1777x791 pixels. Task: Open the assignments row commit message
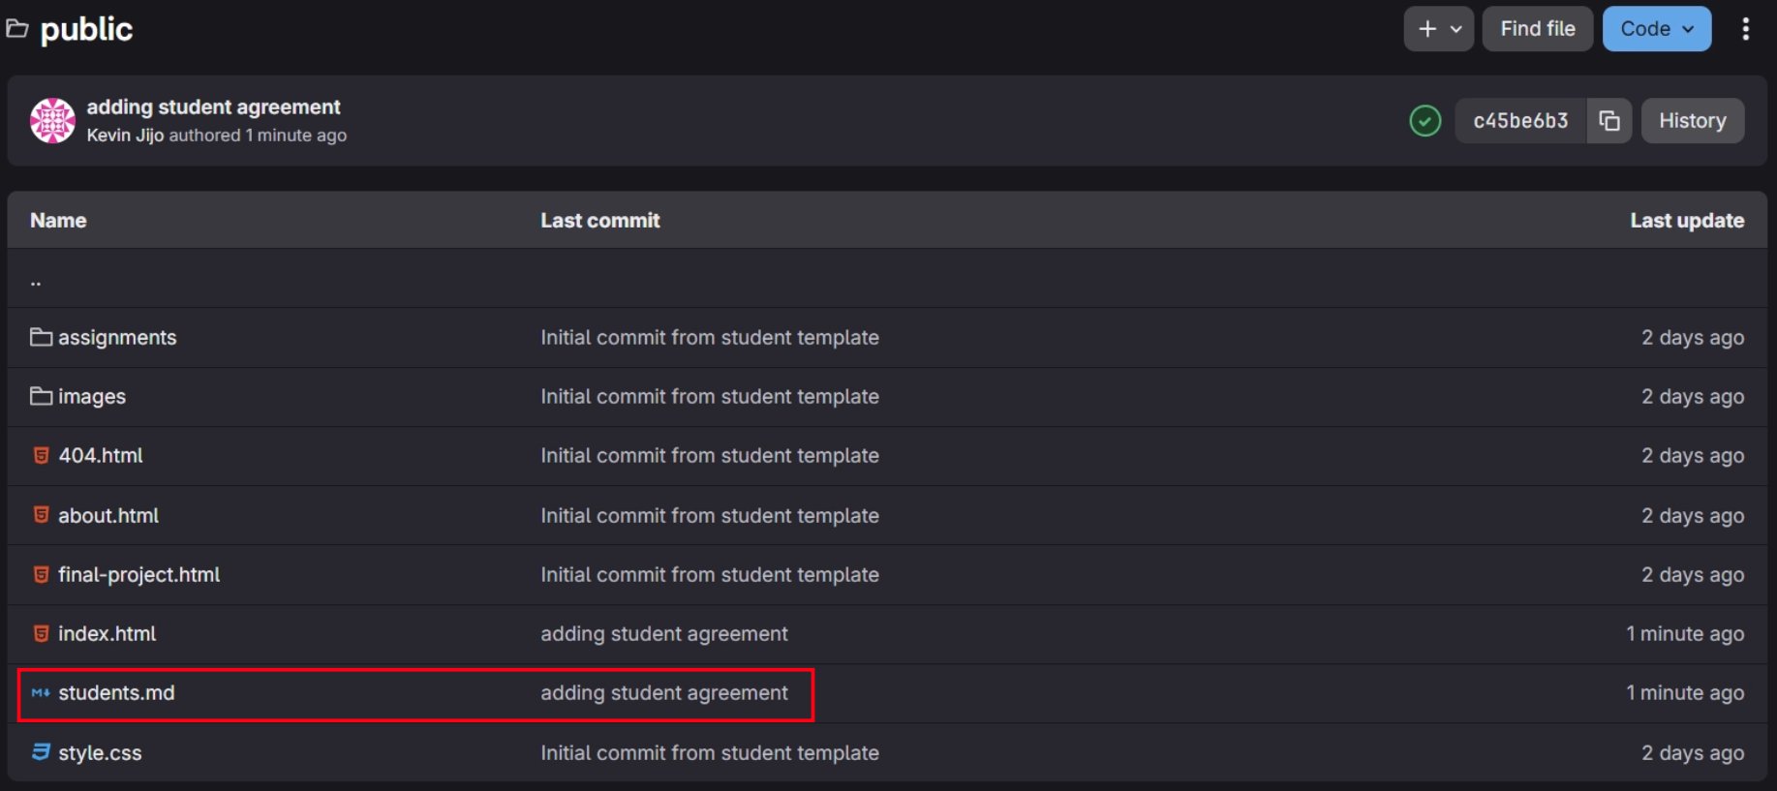[710, 337]
